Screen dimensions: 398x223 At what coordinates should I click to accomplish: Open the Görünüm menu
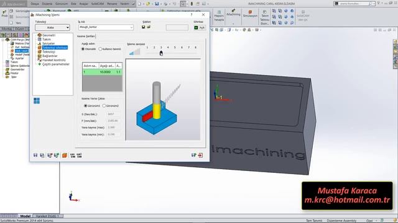[62, 4]
